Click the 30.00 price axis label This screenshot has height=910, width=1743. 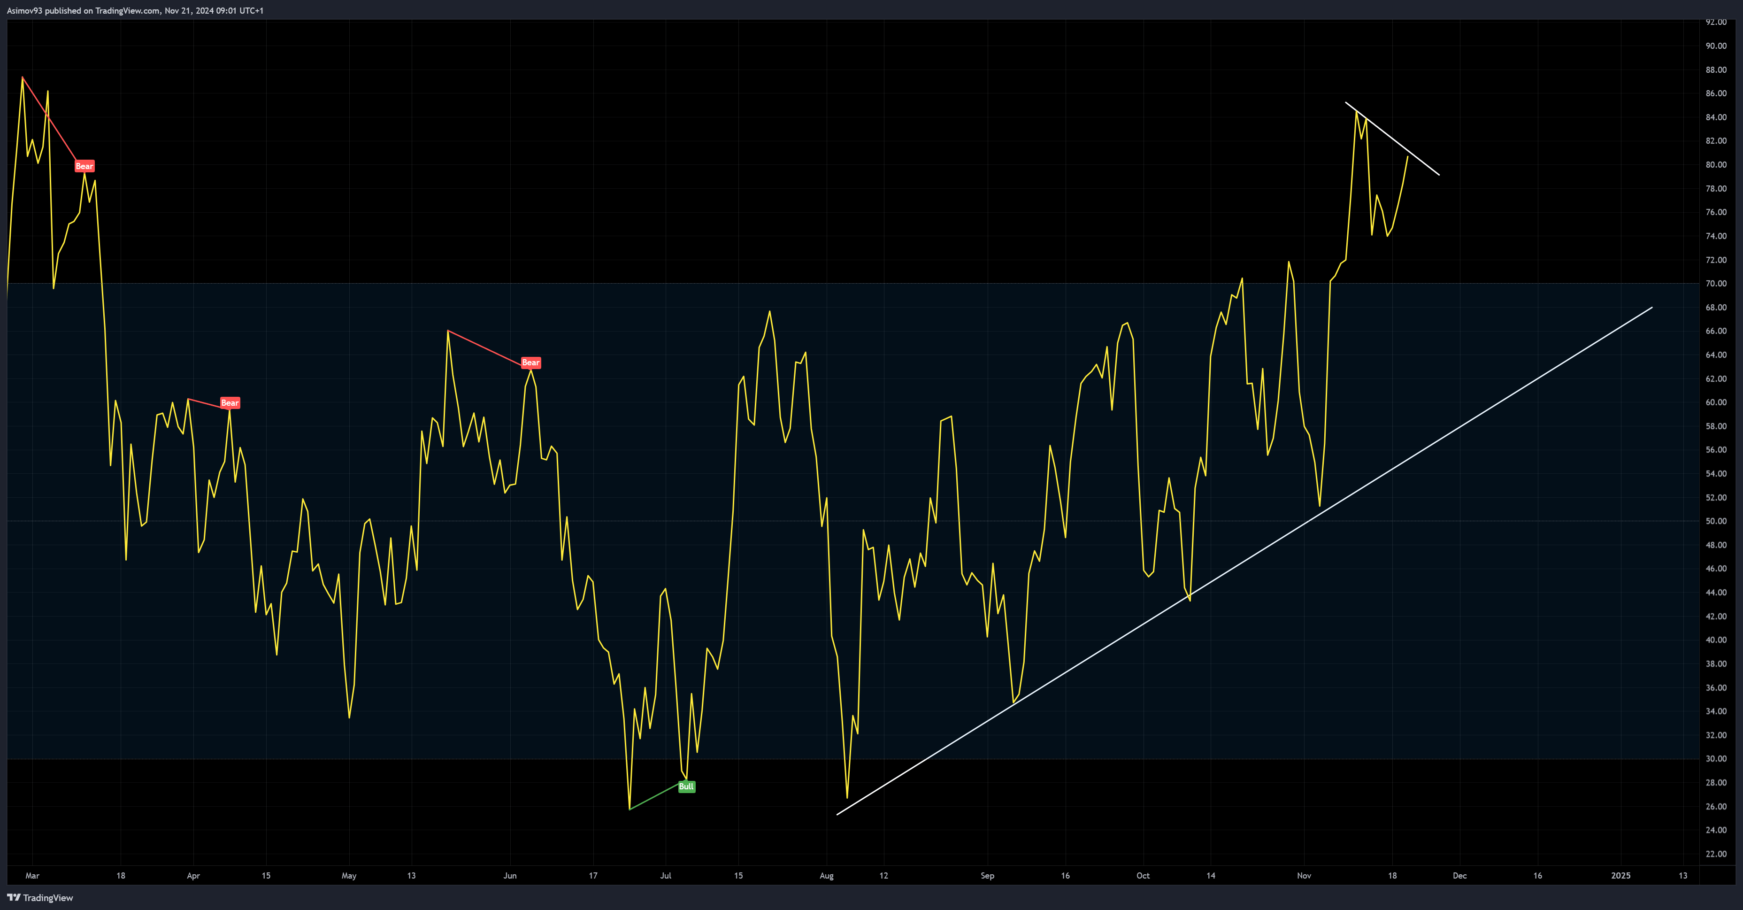point(1716,758)
